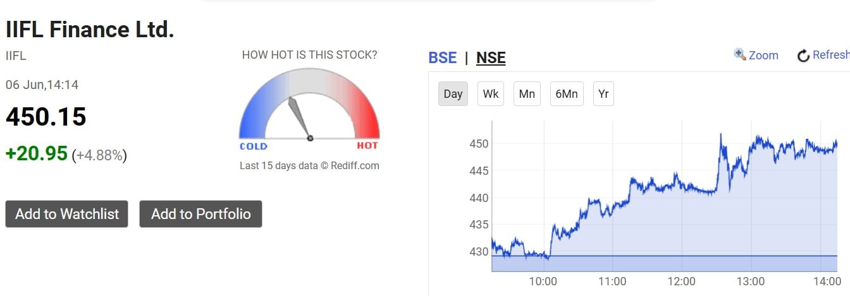The height and width of the screenshot is (296, 850).
Task: Click the Zoom magnifier icon
Action: pyautogui.click(x=740, y=54)
